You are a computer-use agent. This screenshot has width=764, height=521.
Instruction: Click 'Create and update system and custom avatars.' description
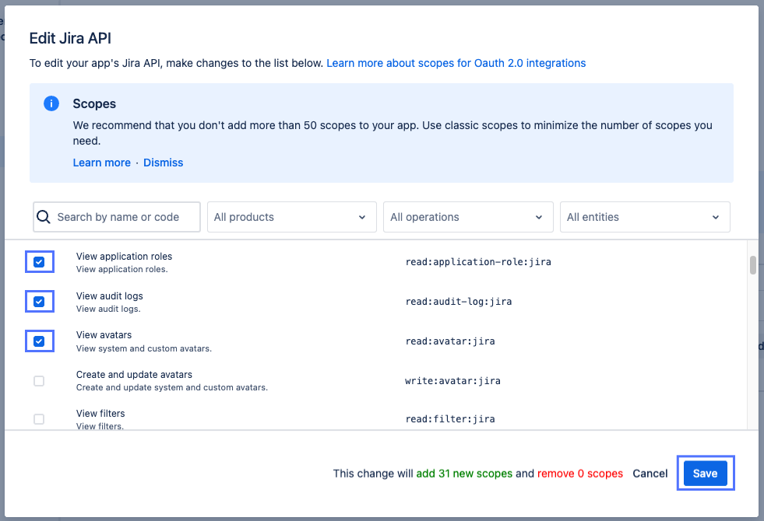pos(172,387)
